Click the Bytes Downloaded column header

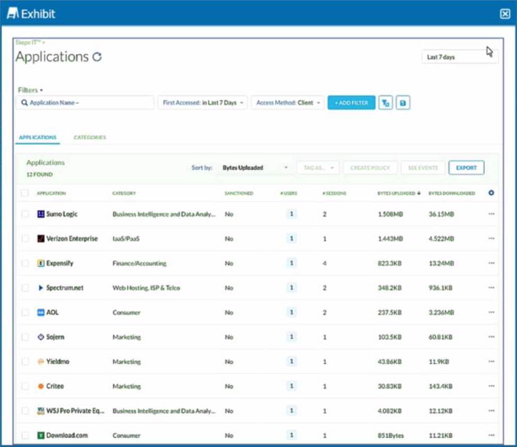[452, 193]
